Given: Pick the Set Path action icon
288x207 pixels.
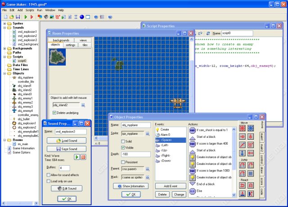Looking at the screenshot, I should pos(251,145).
